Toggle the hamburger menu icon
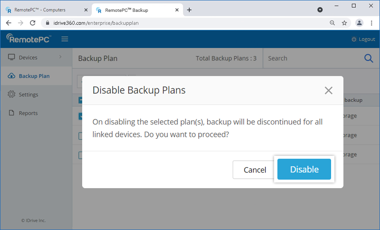The width and height of the screenshot is (380, 230). click(x=65, y=39)
